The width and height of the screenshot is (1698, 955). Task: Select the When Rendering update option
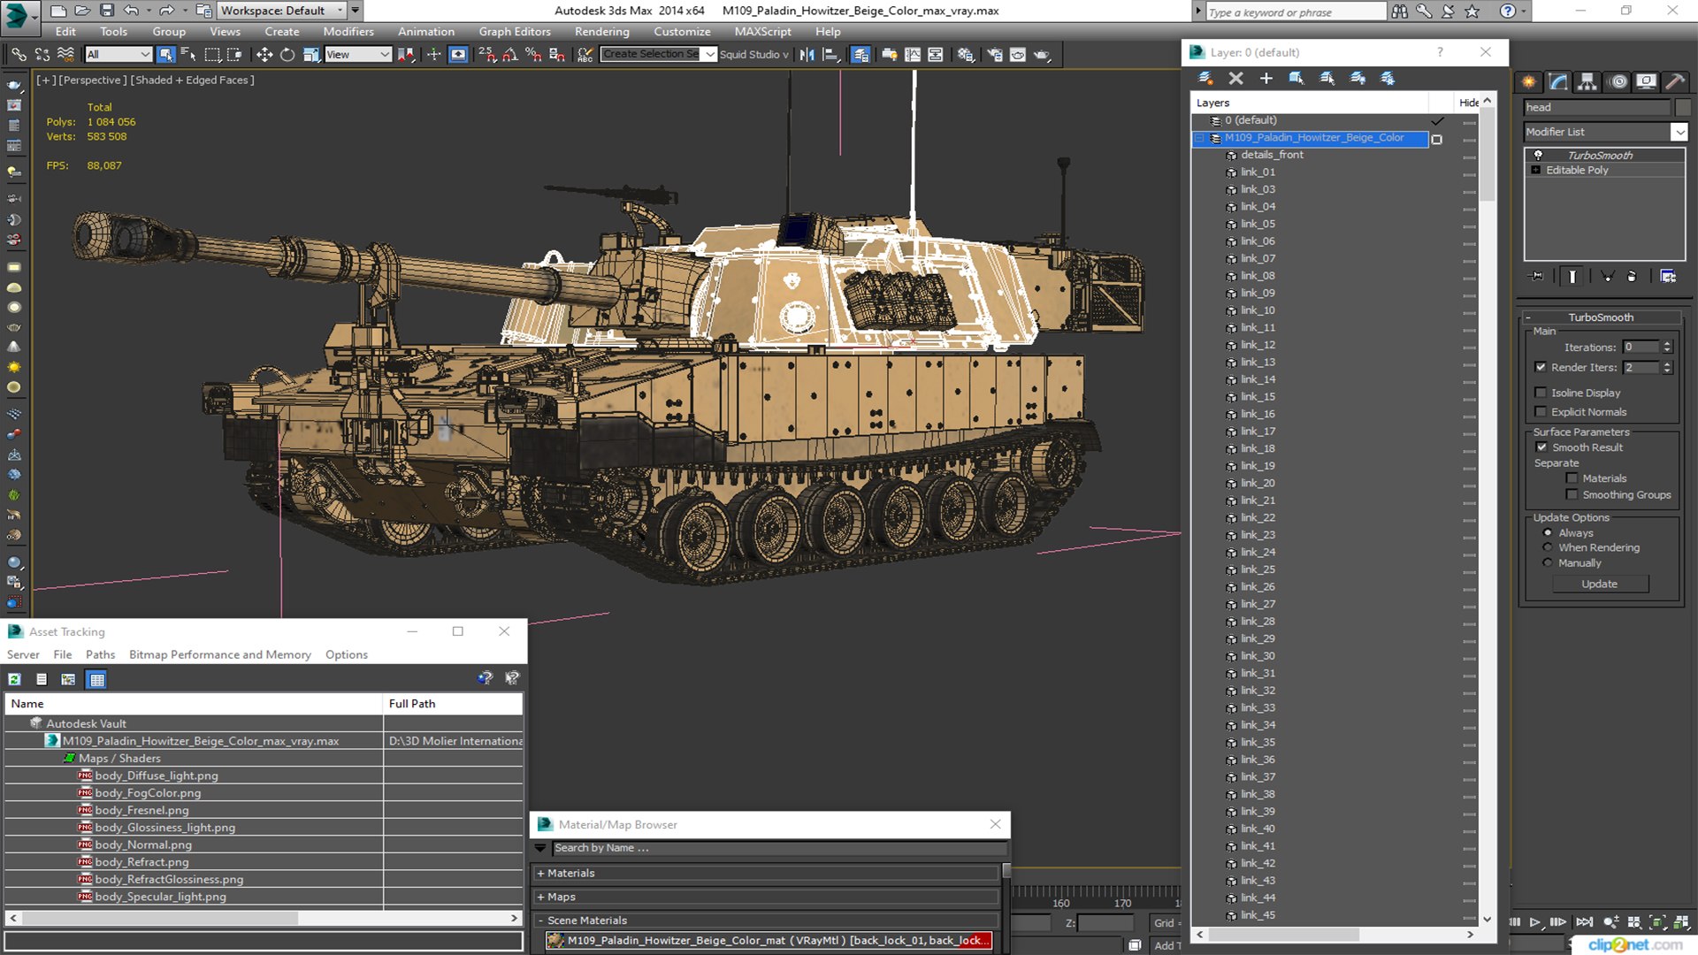point(1548,547)
